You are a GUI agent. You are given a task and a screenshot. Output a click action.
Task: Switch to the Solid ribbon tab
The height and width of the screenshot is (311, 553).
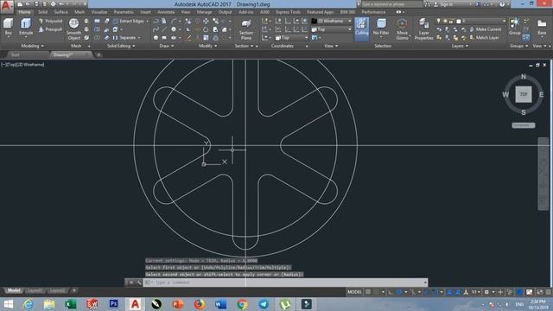pos(42,12)
